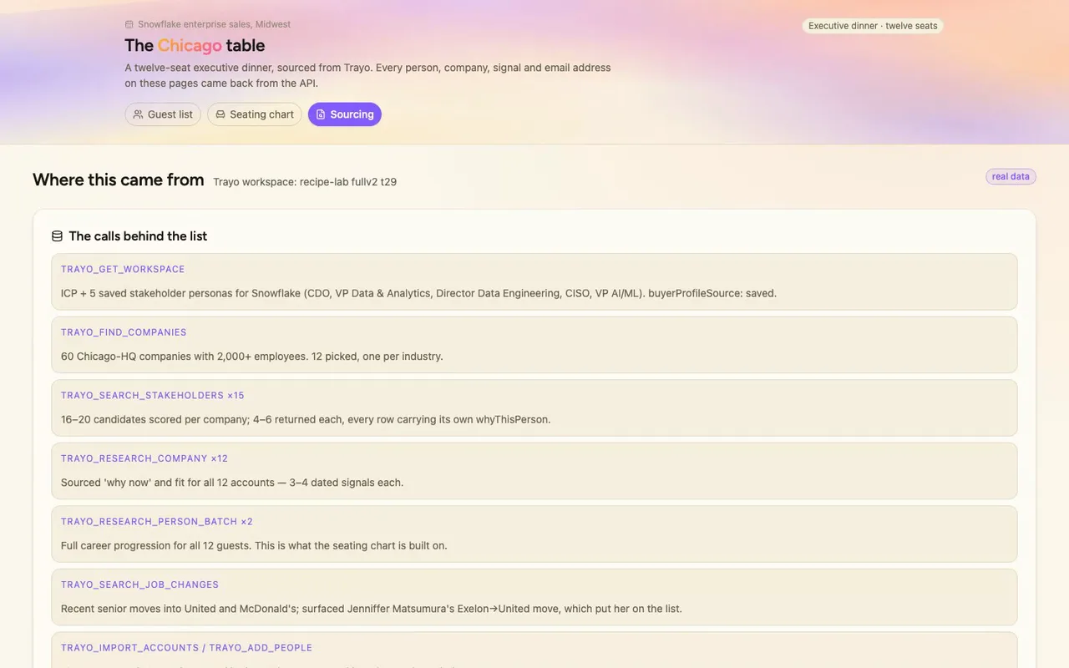Click the TRAYO_SEARCH_JOB_CHANGES label
1069x668 pixels.
point(139,584)
